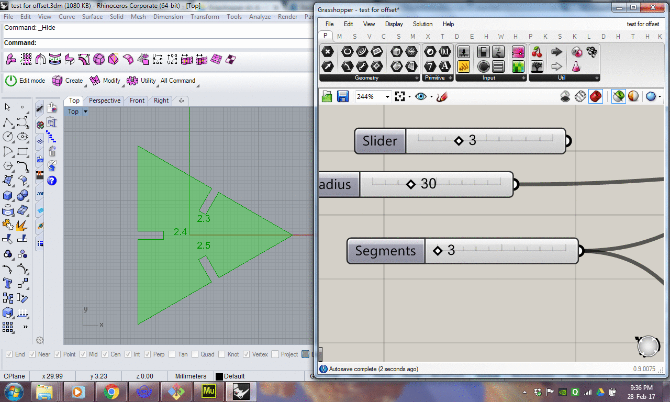This screenshot has height=402, width=670.
Task: Expand the Input panel dropdown arrow
Action: click(x=524, y=78)
